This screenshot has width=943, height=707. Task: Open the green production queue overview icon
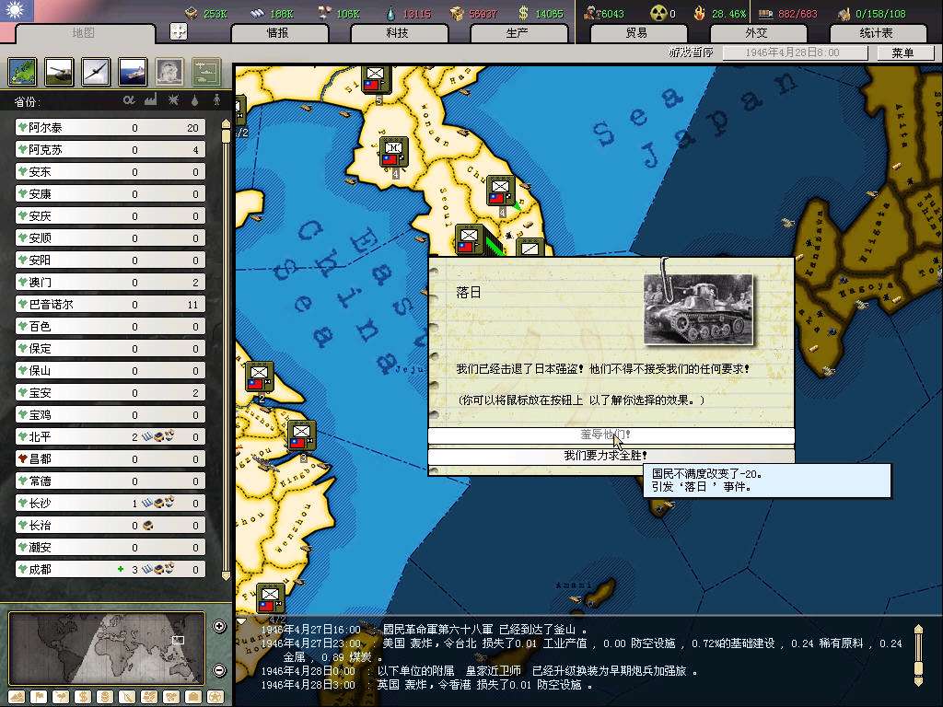pyautogui.click(x=206, y=72)
